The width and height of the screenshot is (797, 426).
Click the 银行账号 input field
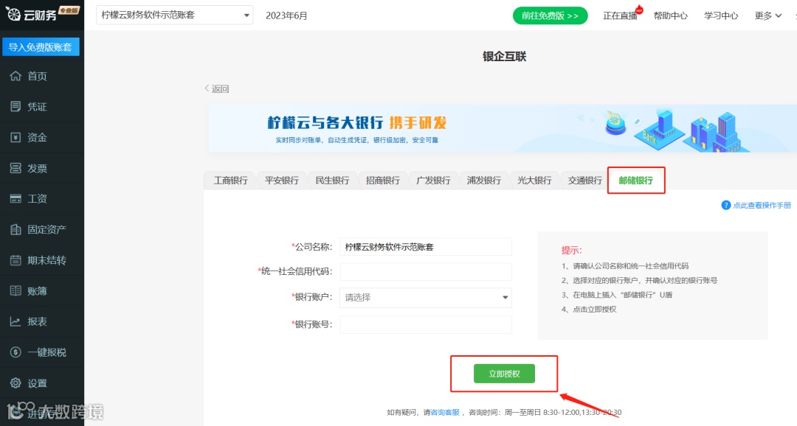click(x=426, y=324)
